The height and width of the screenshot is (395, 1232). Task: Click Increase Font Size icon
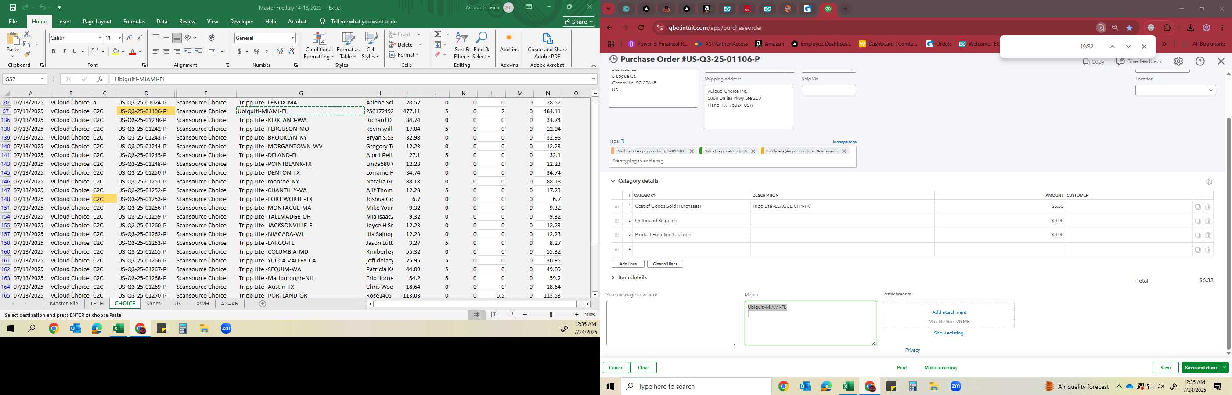tap(129, 38)
